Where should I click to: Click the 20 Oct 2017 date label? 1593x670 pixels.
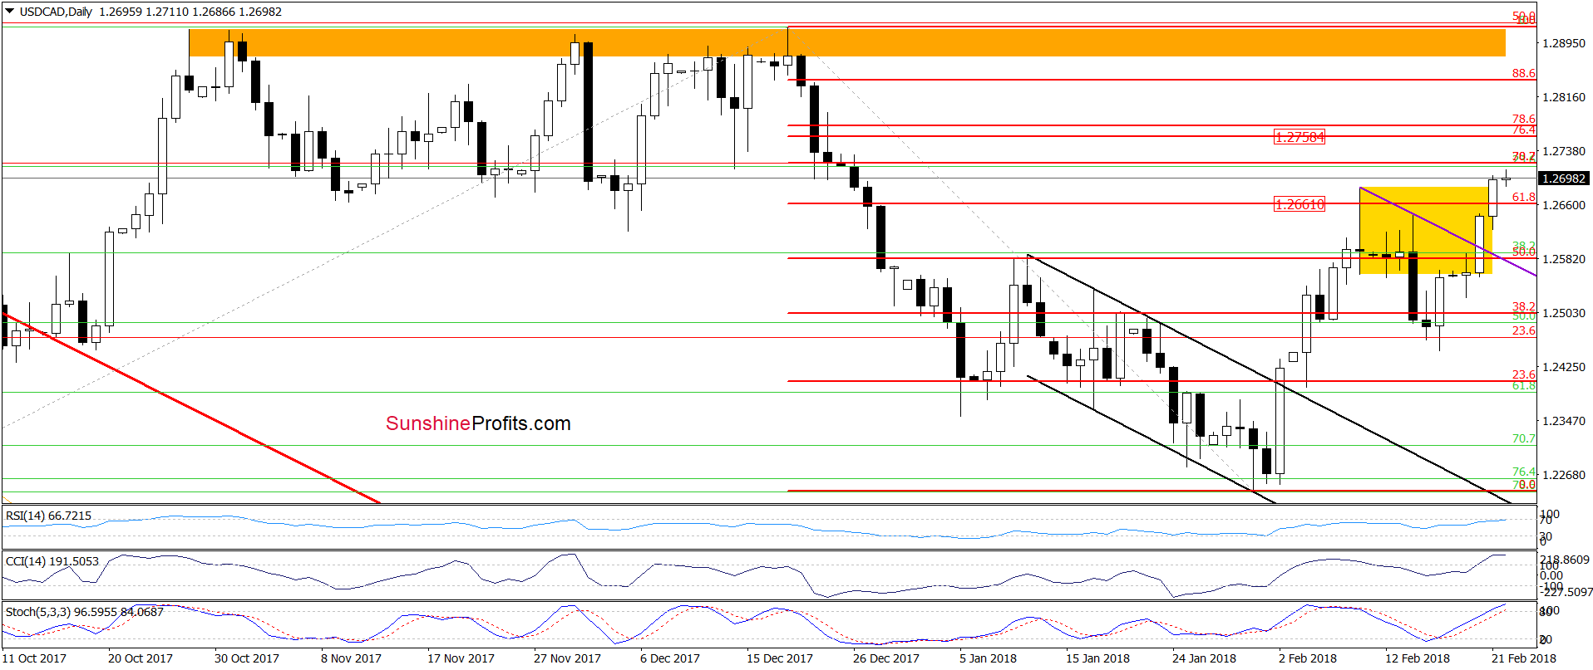[x=141, y=658]
